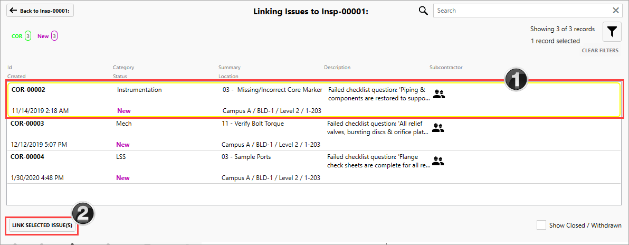
Task: Click subcontractor icon for COR-00002
Action: (x=439, y=95)
